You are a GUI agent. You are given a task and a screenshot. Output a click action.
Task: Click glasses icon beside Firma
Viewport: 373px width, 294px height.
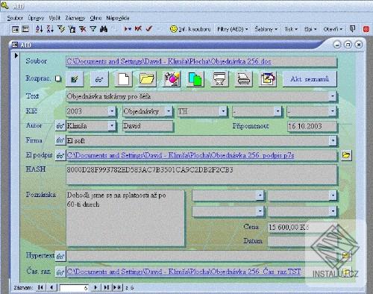coord(60,141)
